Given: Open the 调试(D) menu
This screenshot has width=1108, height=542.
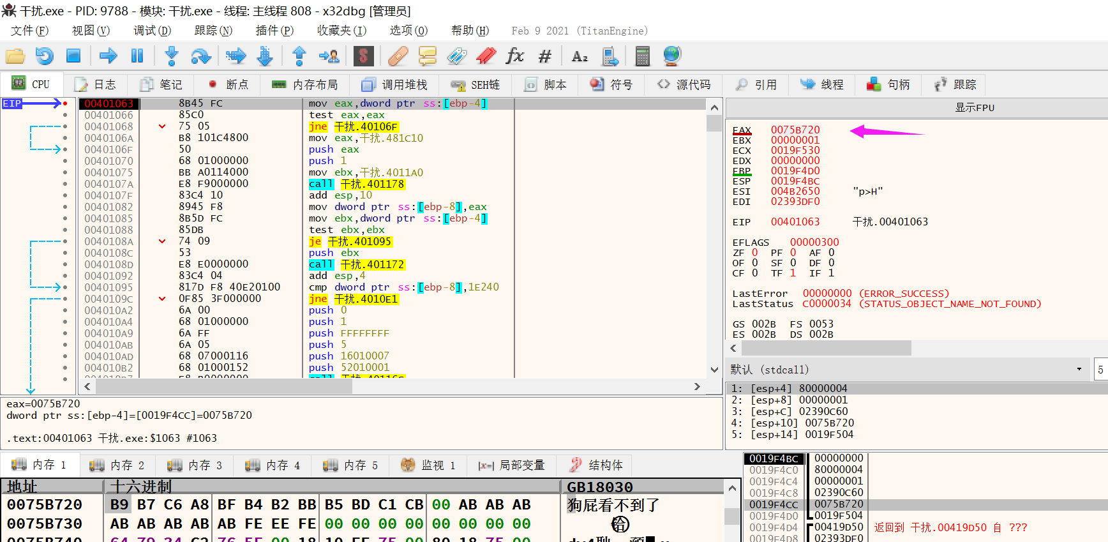Looking at the screenshot, I should tap(152, 31).
